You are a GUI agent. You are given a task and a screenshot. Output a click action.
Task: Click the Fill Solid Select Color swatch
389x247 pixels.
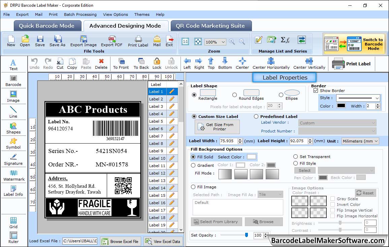click(251, 157)
